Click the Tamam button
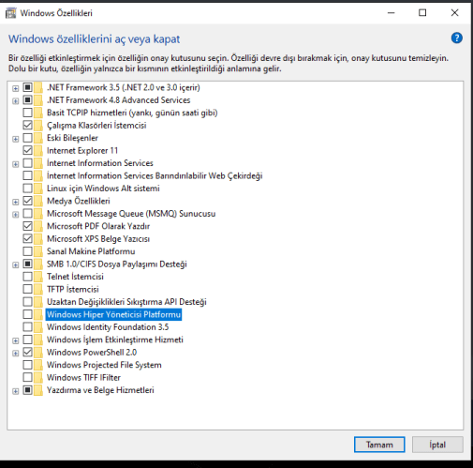Image resolution: width=473 pixels, height=468 pixels. 379,445
